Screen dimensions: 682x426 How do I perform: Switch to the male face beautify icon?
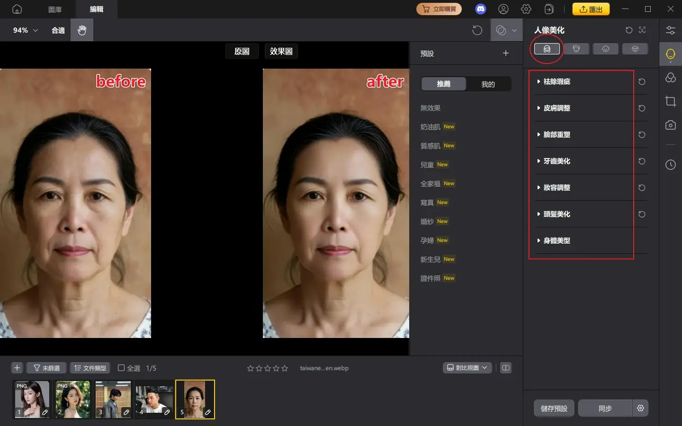[x=576, y=48]
